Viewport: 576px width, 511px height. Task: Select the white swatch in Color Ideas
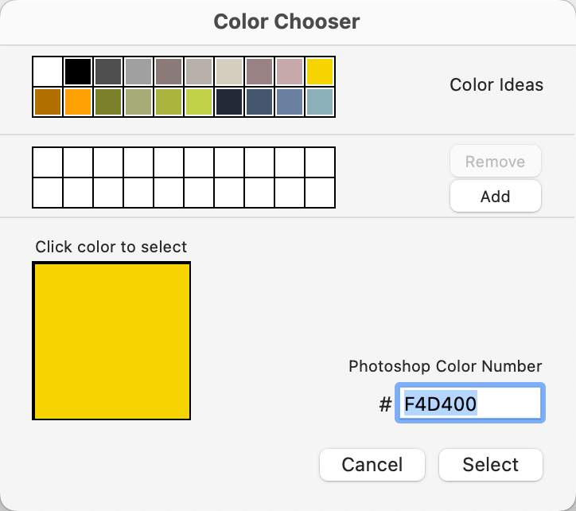click(x=48, y=72)
